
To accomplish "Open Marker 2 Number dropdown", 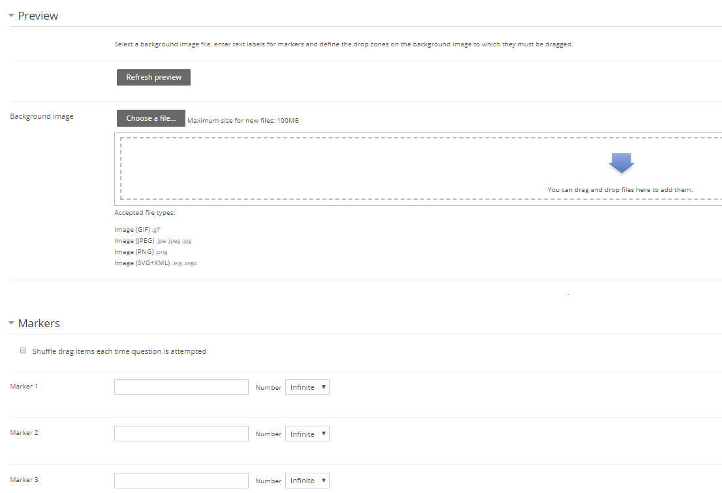I will 307,434.
